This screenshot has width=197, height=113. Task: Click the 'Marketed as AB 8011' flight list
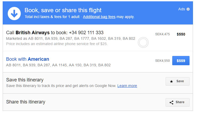(70, 39)
